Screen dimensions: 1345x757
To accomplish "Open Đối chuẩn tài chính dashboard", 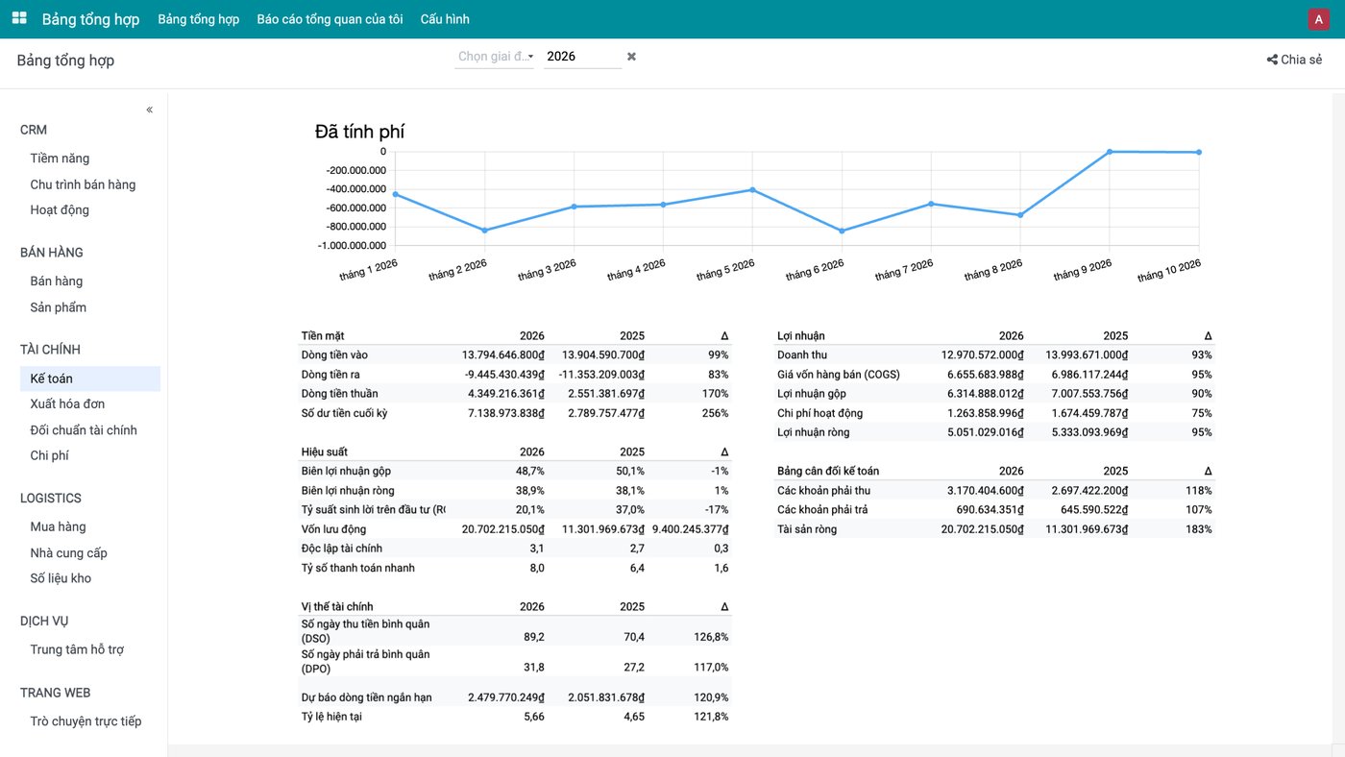I will pyautogui.click(x=84, y=429).
